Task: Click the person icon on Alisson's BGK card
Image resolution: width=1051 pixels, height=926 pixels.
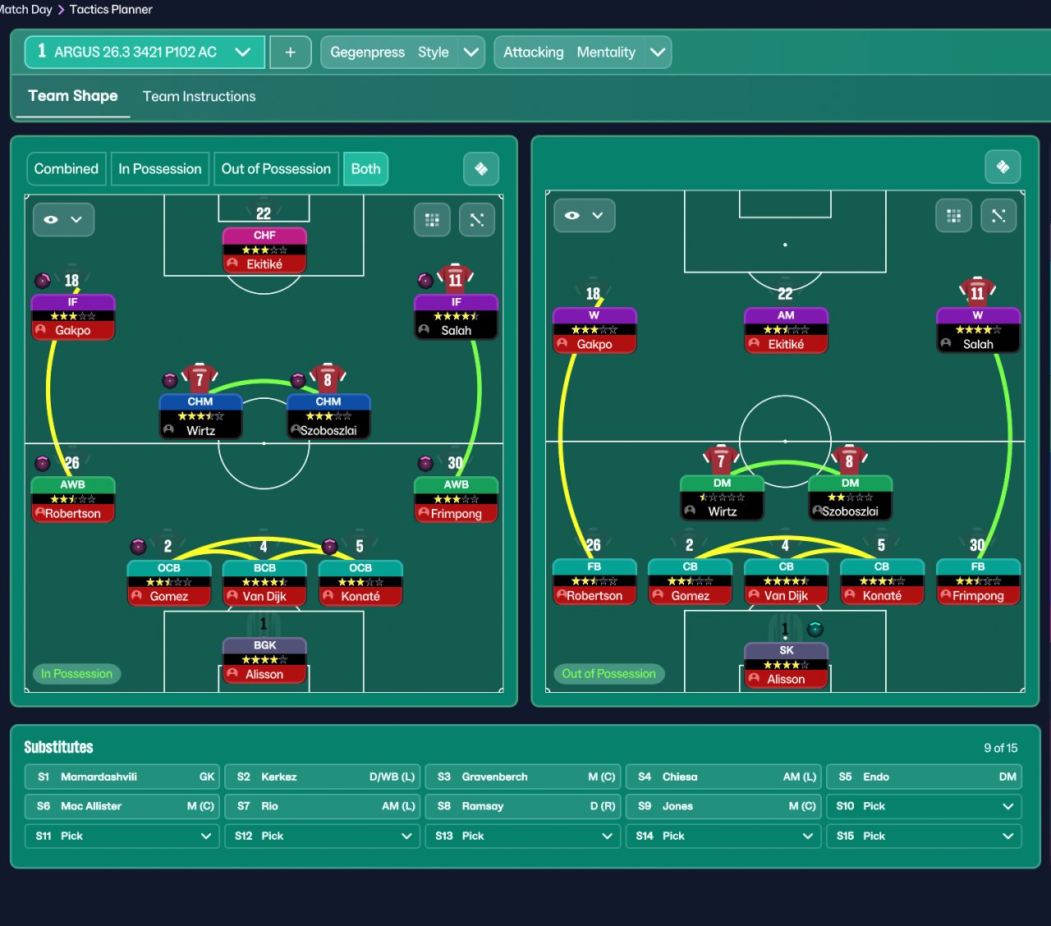Action: click(x=232, y=674)
